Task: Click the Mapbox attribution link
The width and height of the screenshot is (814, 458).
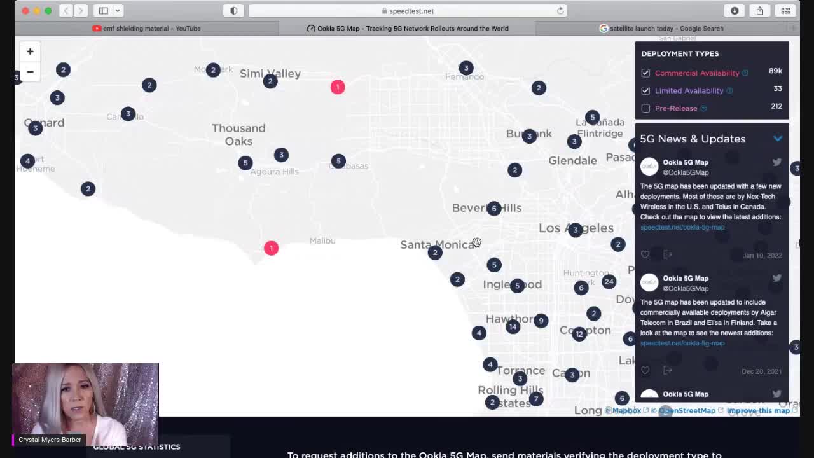Action: pyautogui.click(x=626, y=411)
